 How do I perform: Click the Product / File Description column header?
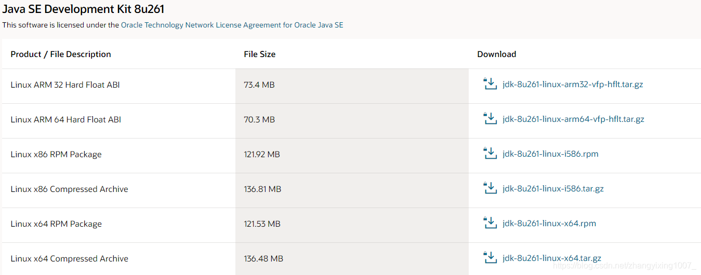pos(61,54)
